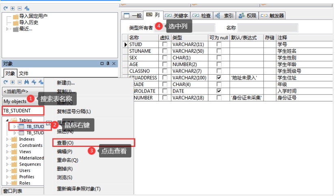The width and height of the screenshot is (335, 196).
Task: Click the TB_STUDENT search field
Action: [x=23, y=111]
